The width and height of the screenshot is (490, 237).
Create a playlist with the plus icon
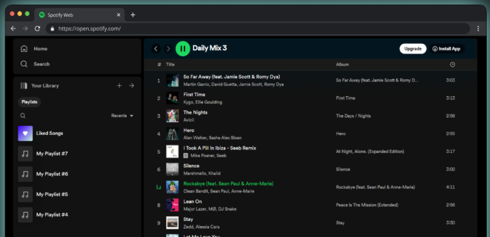(x=119, y=85)
